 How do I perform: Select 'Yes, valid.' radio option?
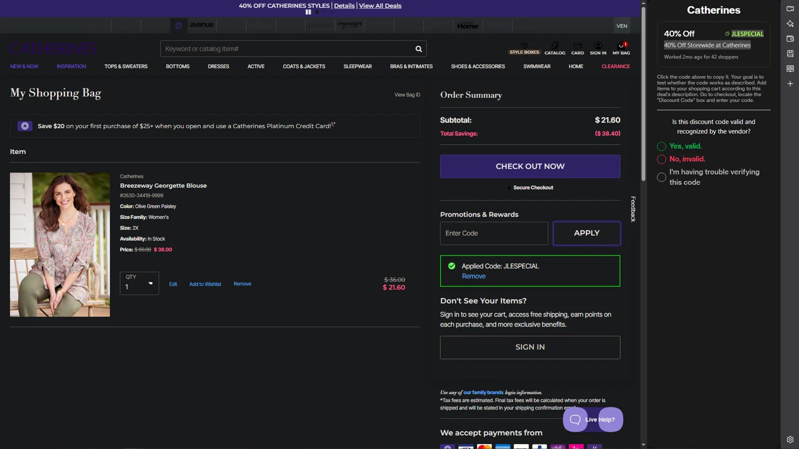[x=662, y=146]
